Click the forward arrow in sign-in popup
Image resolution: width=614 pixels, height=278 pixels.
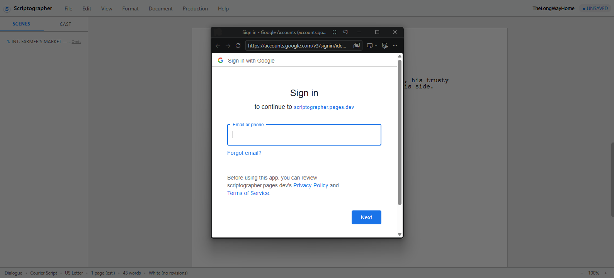click(228, 46)
